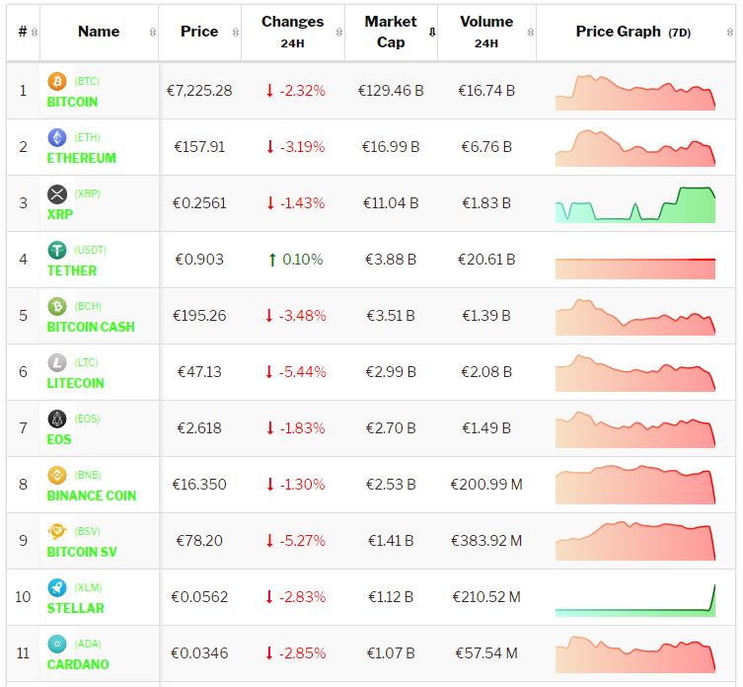Viewport: 743px width, 687px height.
Task: Sort by Changes 24H column header
Action: click(292, 32)
